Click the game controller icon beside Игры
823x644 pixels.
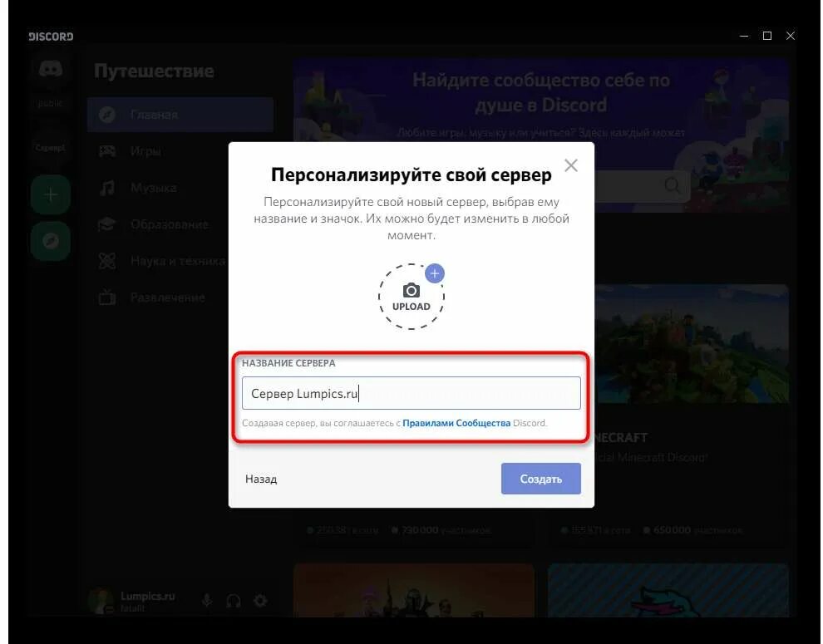pos(107,151)
